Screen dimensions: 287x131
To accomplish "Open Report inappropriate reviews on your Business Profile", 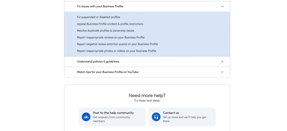I will tap(111, 37).
